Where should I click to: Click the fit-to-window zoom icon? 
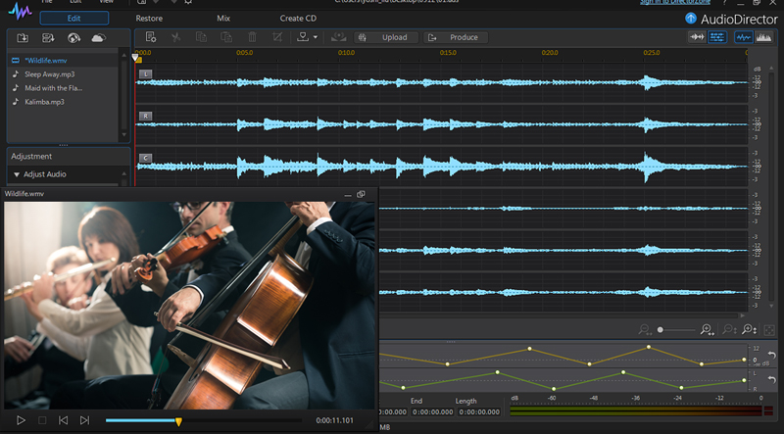769,330
